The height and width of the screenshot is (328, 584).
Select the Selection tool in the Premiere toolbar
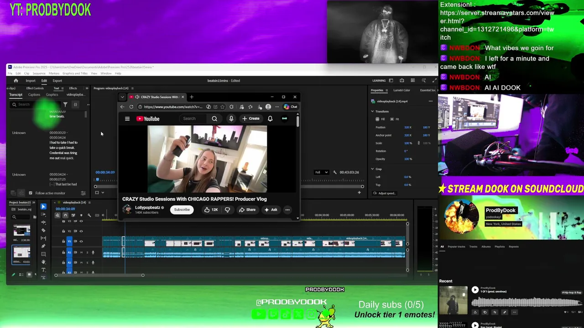43,207
